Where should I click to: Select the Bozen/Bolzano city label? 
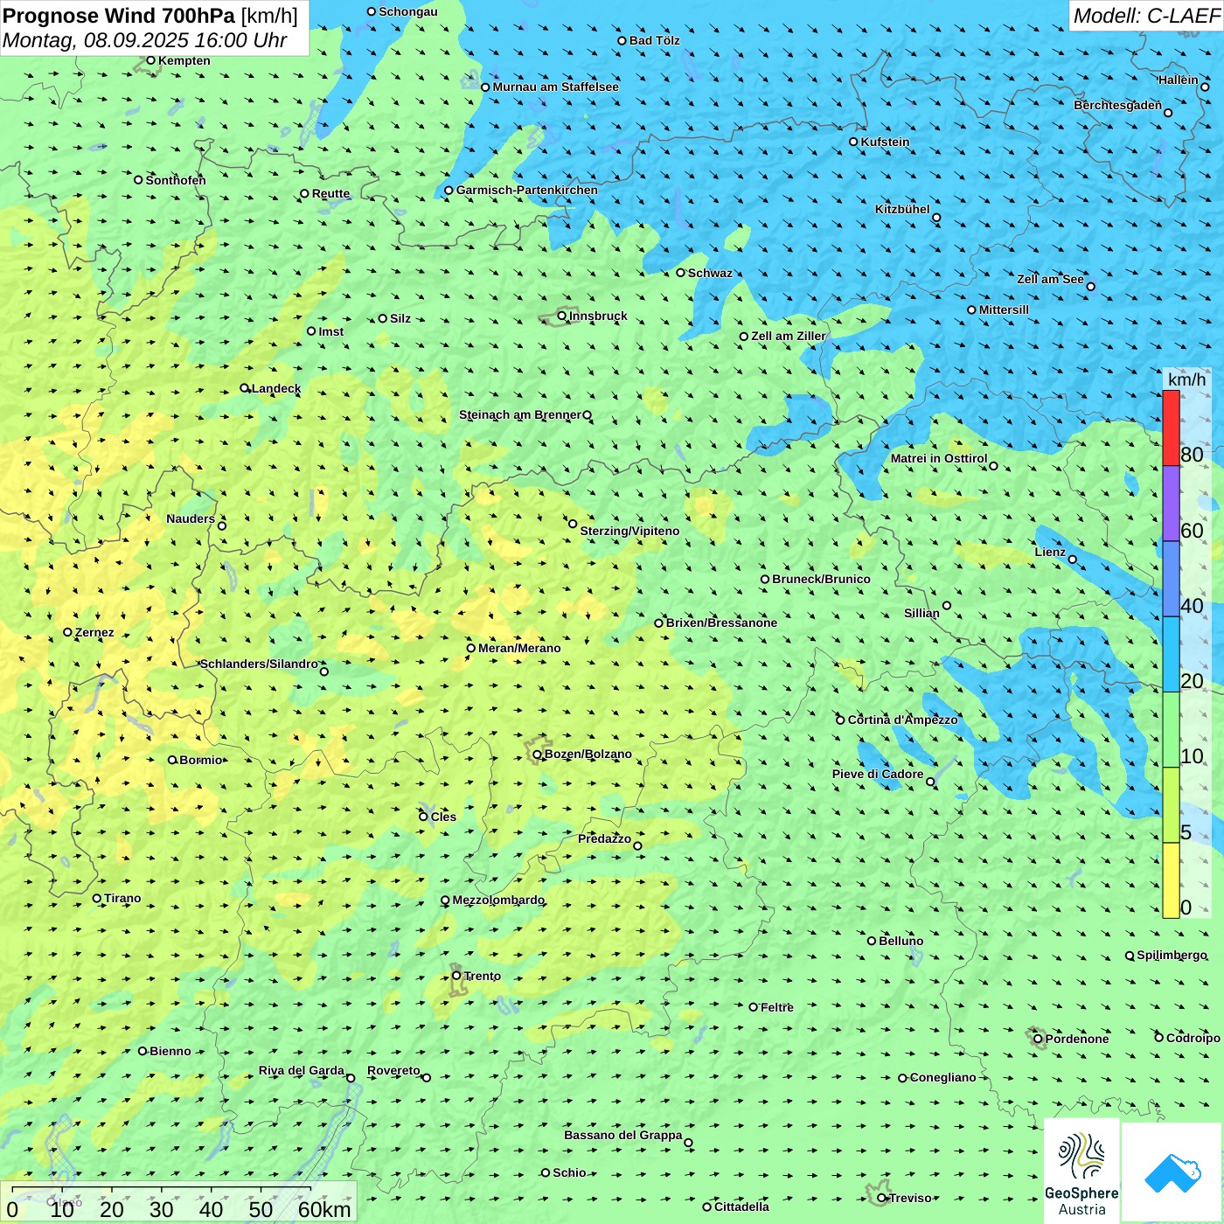point(588,754)
